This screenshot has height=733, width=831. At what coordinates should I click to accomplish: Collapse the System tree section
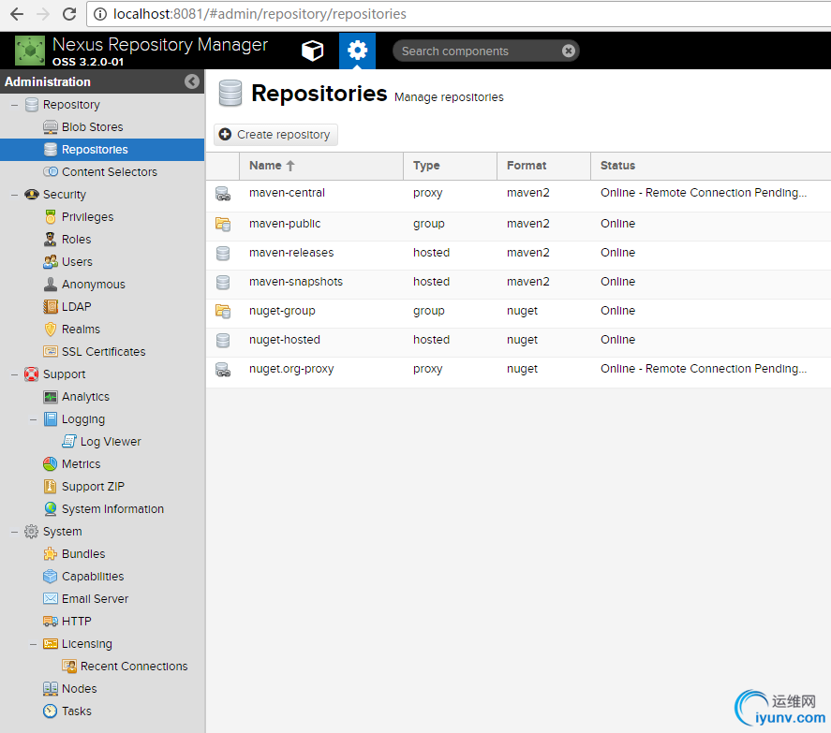tap(14, 532)
